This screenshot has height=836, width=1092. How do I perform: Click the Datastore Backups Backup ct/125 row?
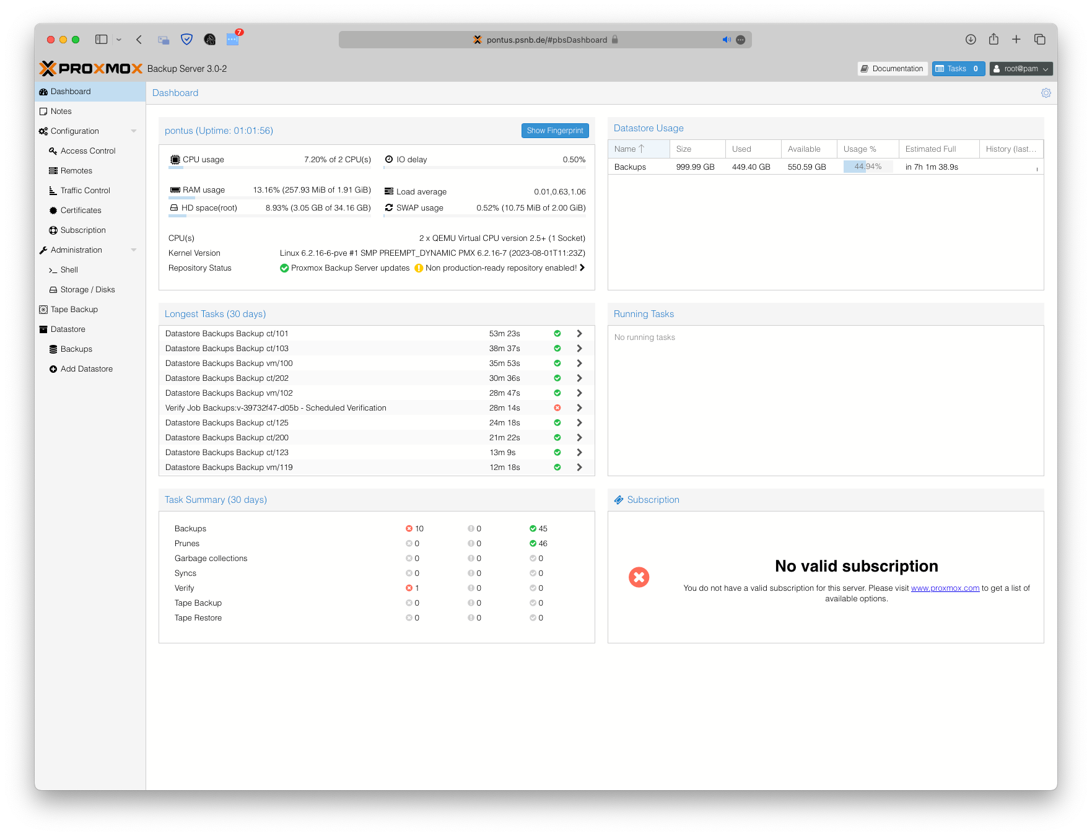377,422
